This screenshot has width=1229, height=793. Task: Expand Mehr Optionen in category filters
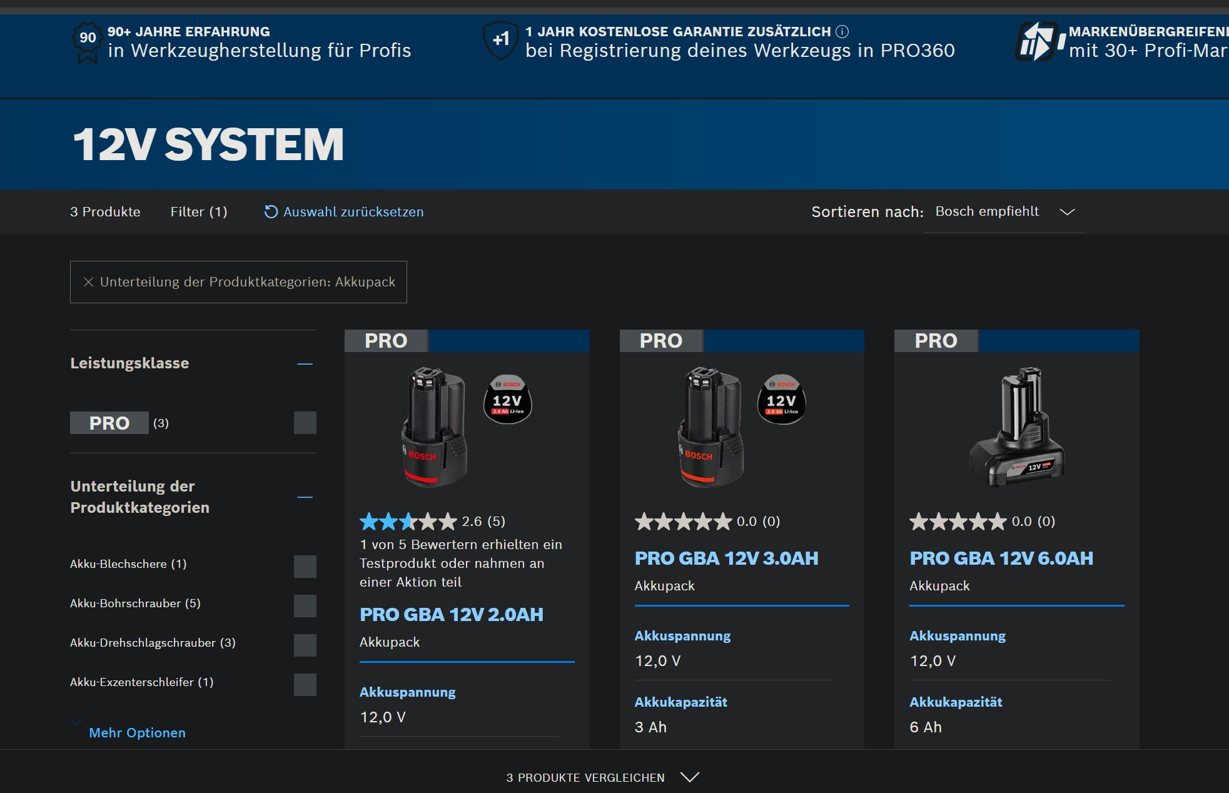(x=137, y=732)
